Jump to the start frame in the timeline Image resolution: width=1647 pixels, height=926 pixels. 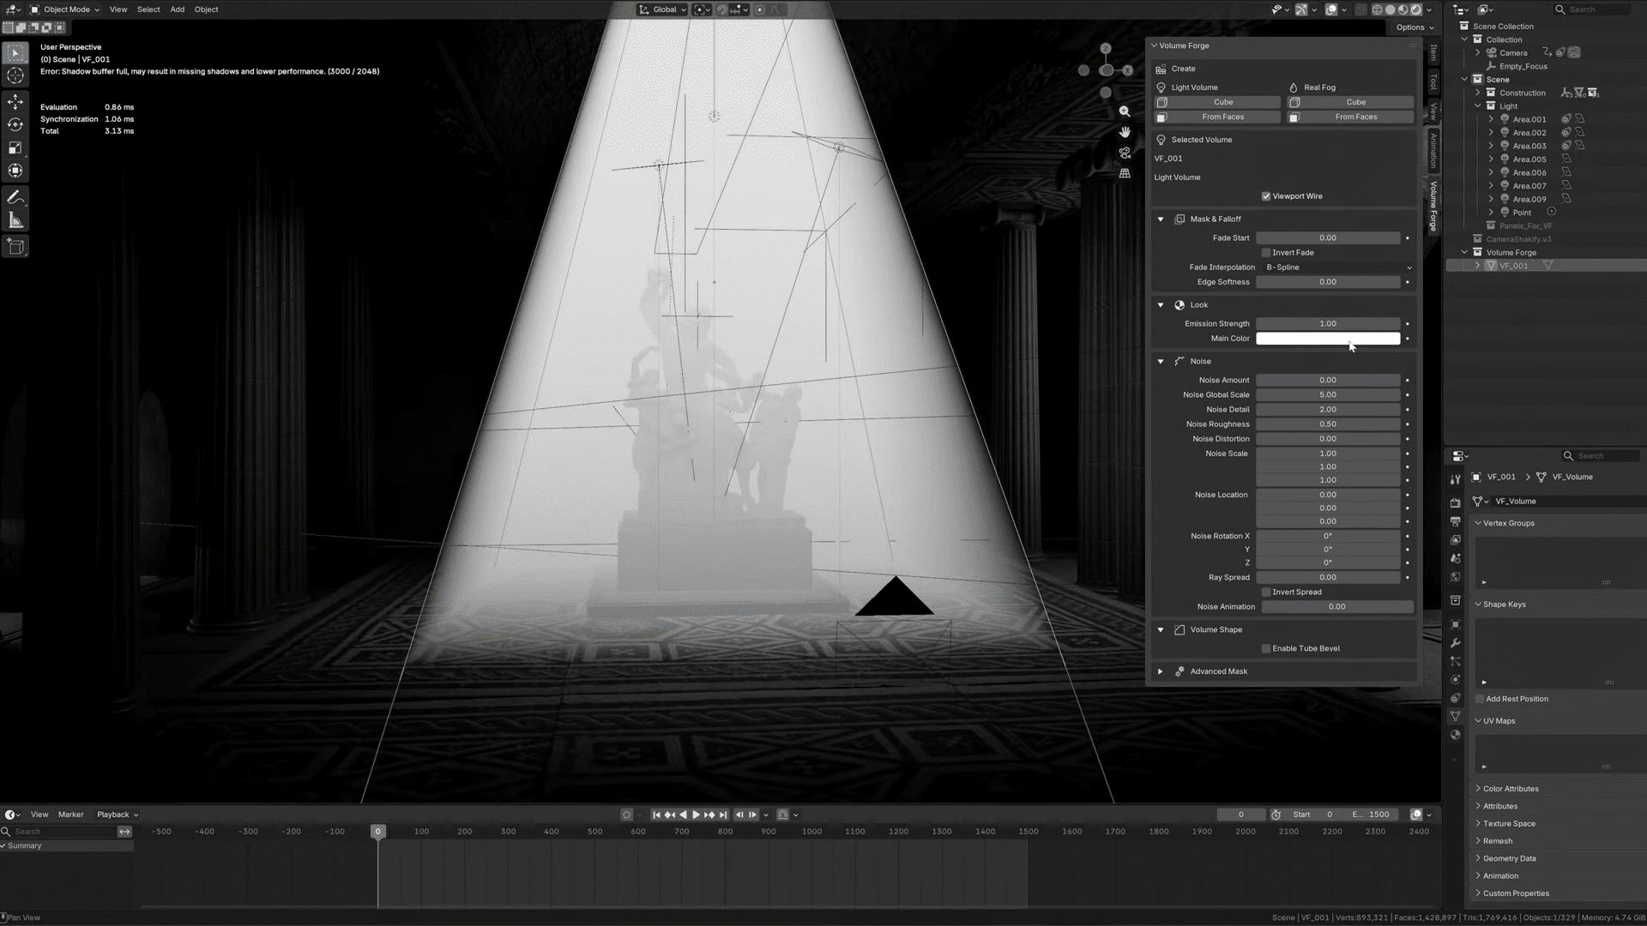click(x=656, y=815)
